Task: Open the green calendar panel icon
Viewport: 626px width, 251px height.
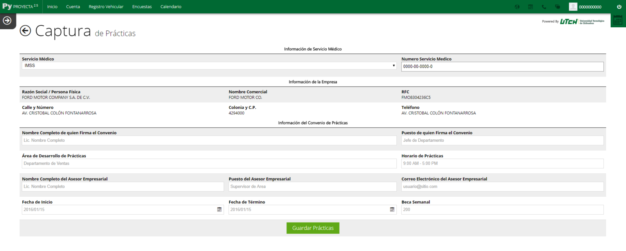Action: 618,21
